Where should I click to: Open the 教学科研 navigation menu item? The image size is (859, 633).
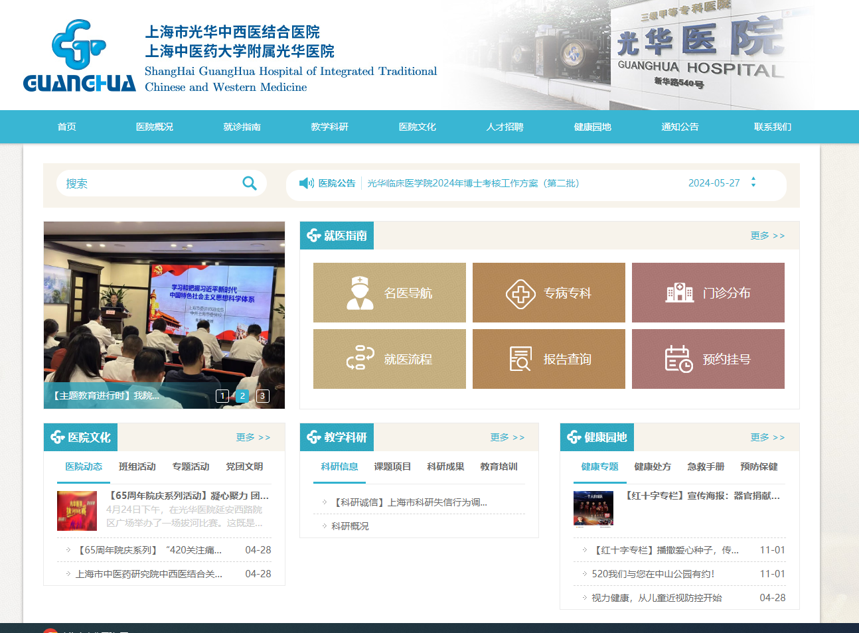[330, 127]
